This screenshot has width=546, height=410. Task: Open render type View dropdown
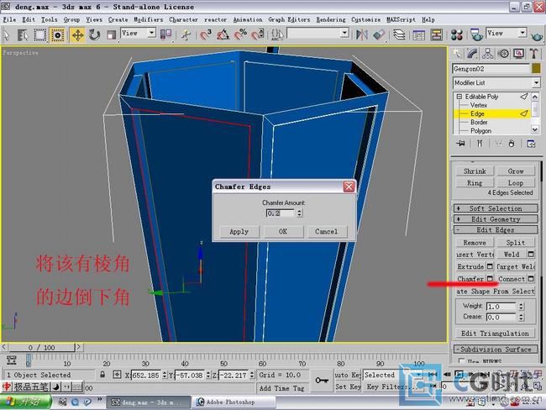click(506, 34)
